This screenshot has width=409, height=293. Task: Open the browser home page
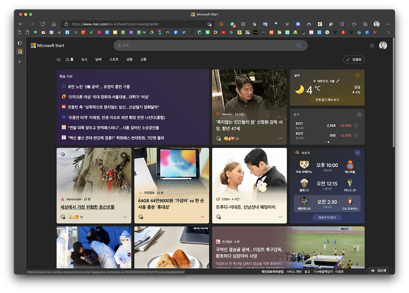click(54, 24)
